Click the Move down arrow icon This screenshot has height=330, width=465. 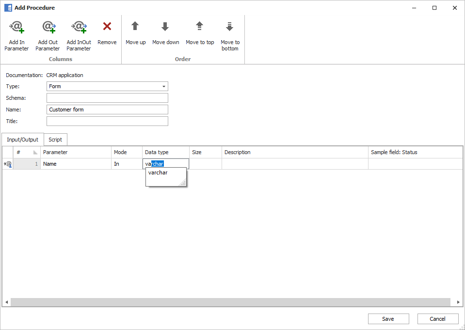[165, 27]
